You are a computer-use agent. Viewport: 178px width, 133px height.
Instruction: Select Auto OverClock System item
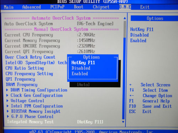[28, 24]
